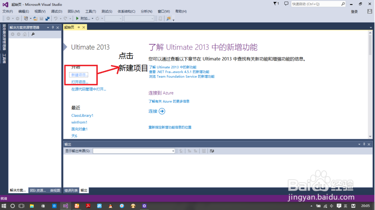Image resolution: width=375 pixels, height=210 pixels.
Task: Click the Clear All output icon
Action: 204,151
